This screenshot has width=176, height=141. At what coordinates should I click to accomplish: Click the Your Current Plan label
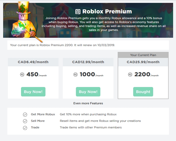(x=143, y=55)
